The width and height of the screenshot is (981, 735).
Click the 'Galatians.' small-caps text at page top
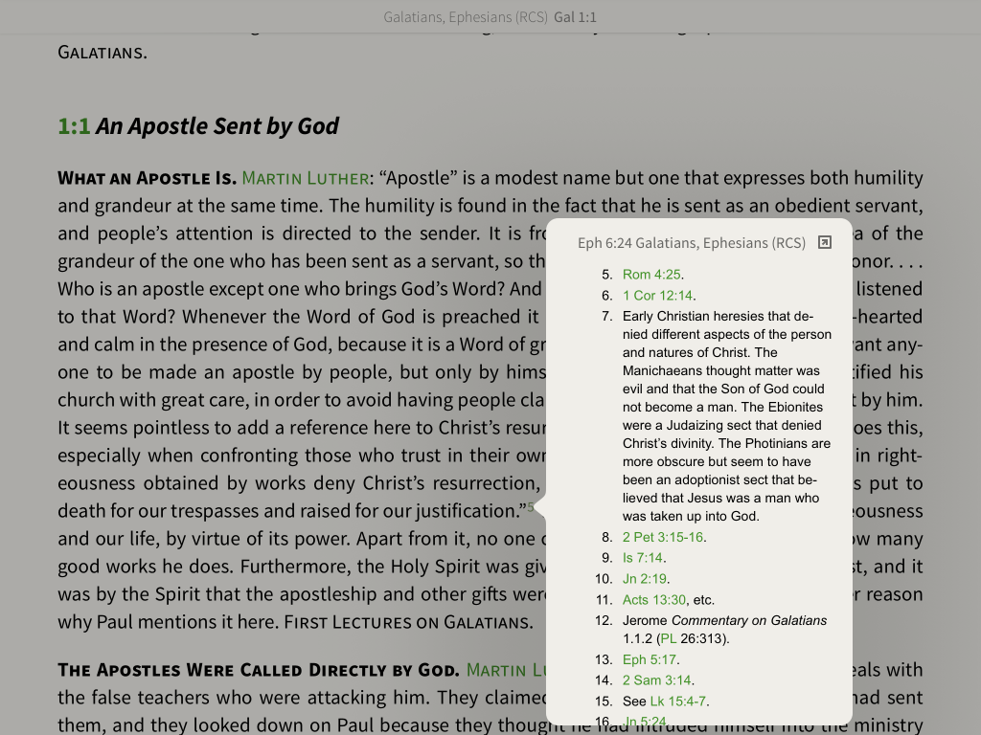(103, 53)
